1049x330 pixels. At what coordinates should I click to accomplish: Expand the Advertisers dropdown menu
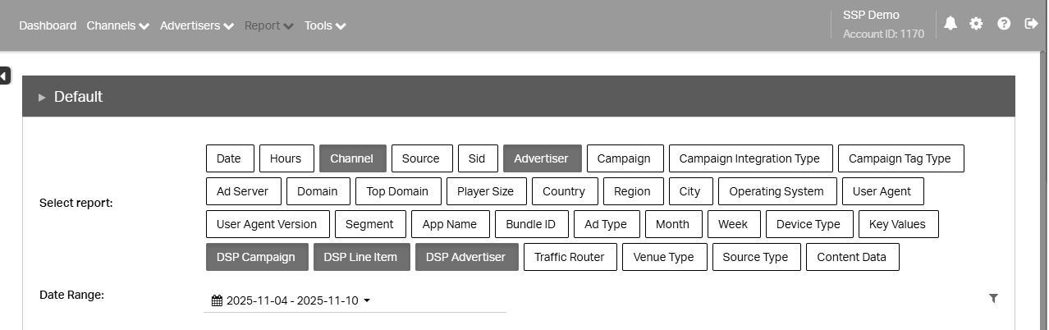197,25
